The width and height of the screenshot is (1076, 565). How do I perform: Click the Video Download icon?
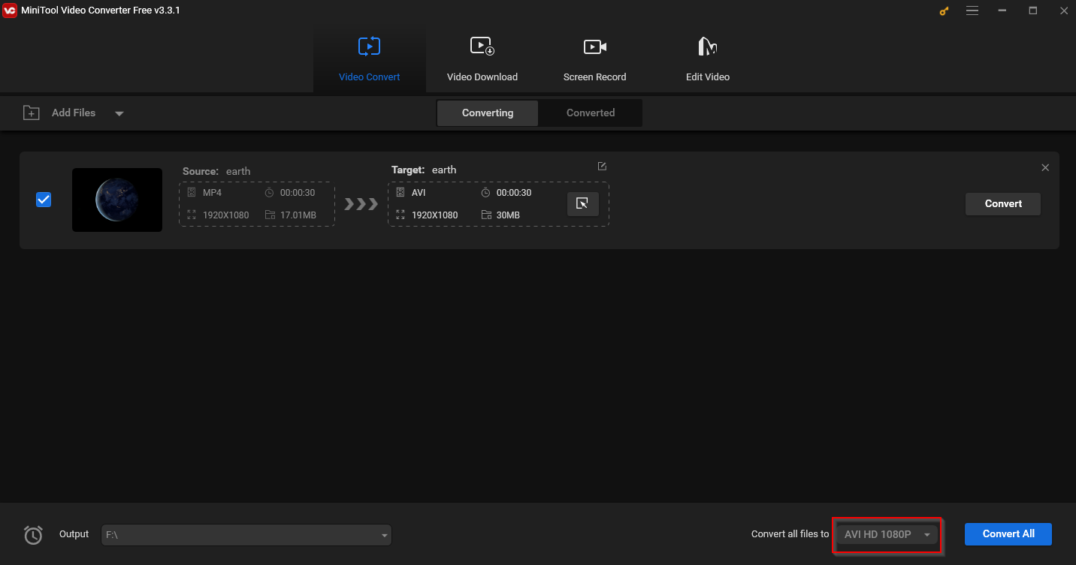point(482,47)
